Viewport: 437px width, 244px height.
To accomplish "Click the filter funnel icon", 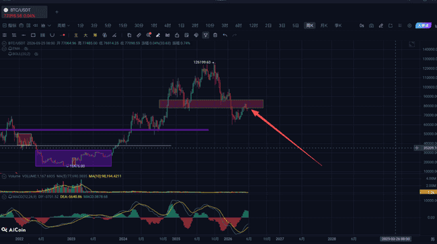I will pyautogui.click(x=206, y=36).
